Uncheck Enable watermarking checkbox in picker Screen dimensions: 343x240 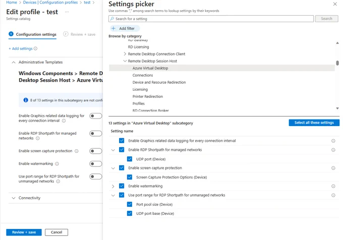pyautogui.click(x=122, y=186)
